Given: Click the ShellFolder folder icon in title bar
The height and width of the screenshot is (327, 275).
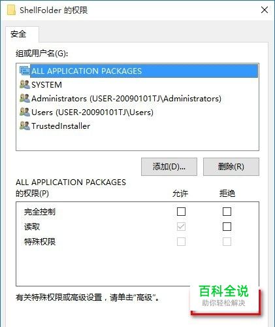Looking at the screenshot, I should click(11, 10).
